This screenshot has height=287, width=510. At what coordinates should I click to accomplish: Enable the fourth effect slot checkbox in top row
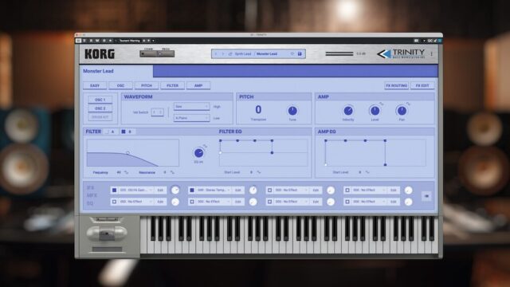point(347,190)
